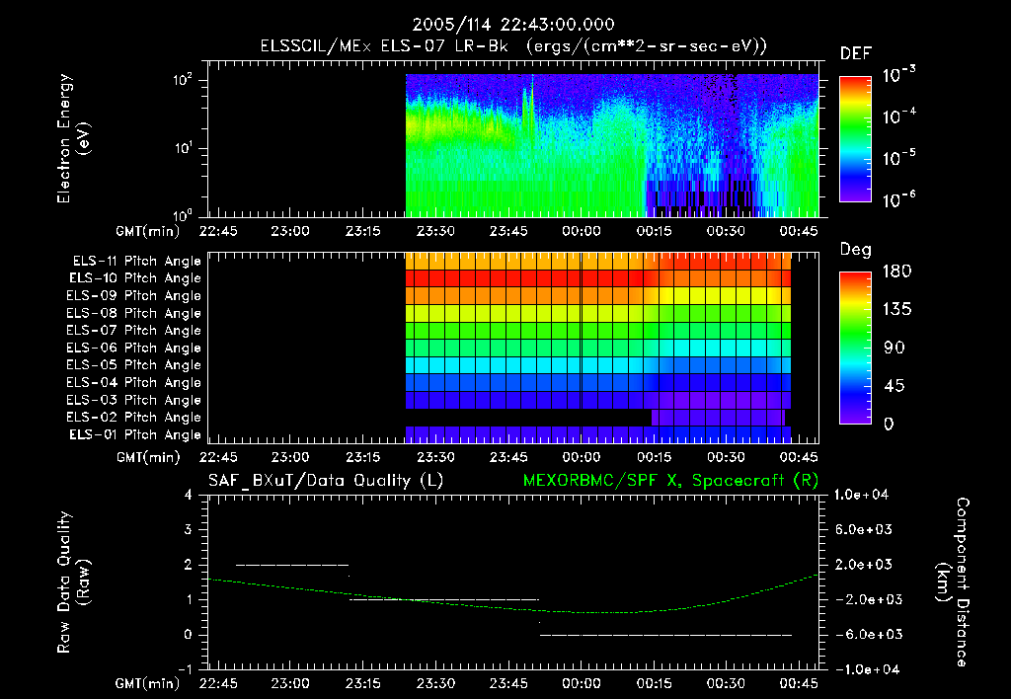Click the ELS-02 Pitch Angle row label
The height and width of the screenshot is (699, 1011).
pyautogui.click(x=134, y=418)
